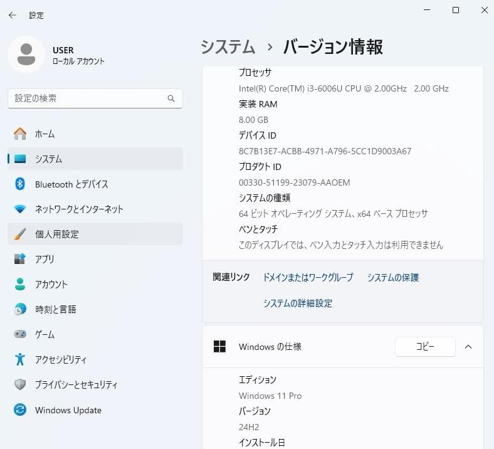Click the システム monitor icon
The height and width of the screenshot is (449, 494).
pos(20,159)
